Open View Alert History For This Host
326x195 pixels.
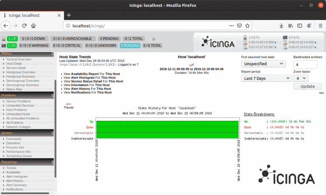click(87, 89)
